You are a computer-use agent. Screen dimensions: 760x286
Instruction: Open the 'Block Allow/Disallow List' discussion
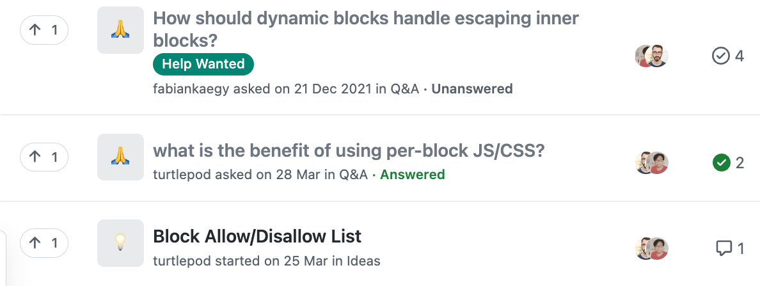coord(257,237)
